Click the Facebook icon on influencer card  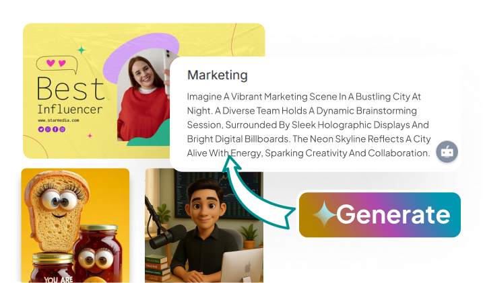coord(55,129)
